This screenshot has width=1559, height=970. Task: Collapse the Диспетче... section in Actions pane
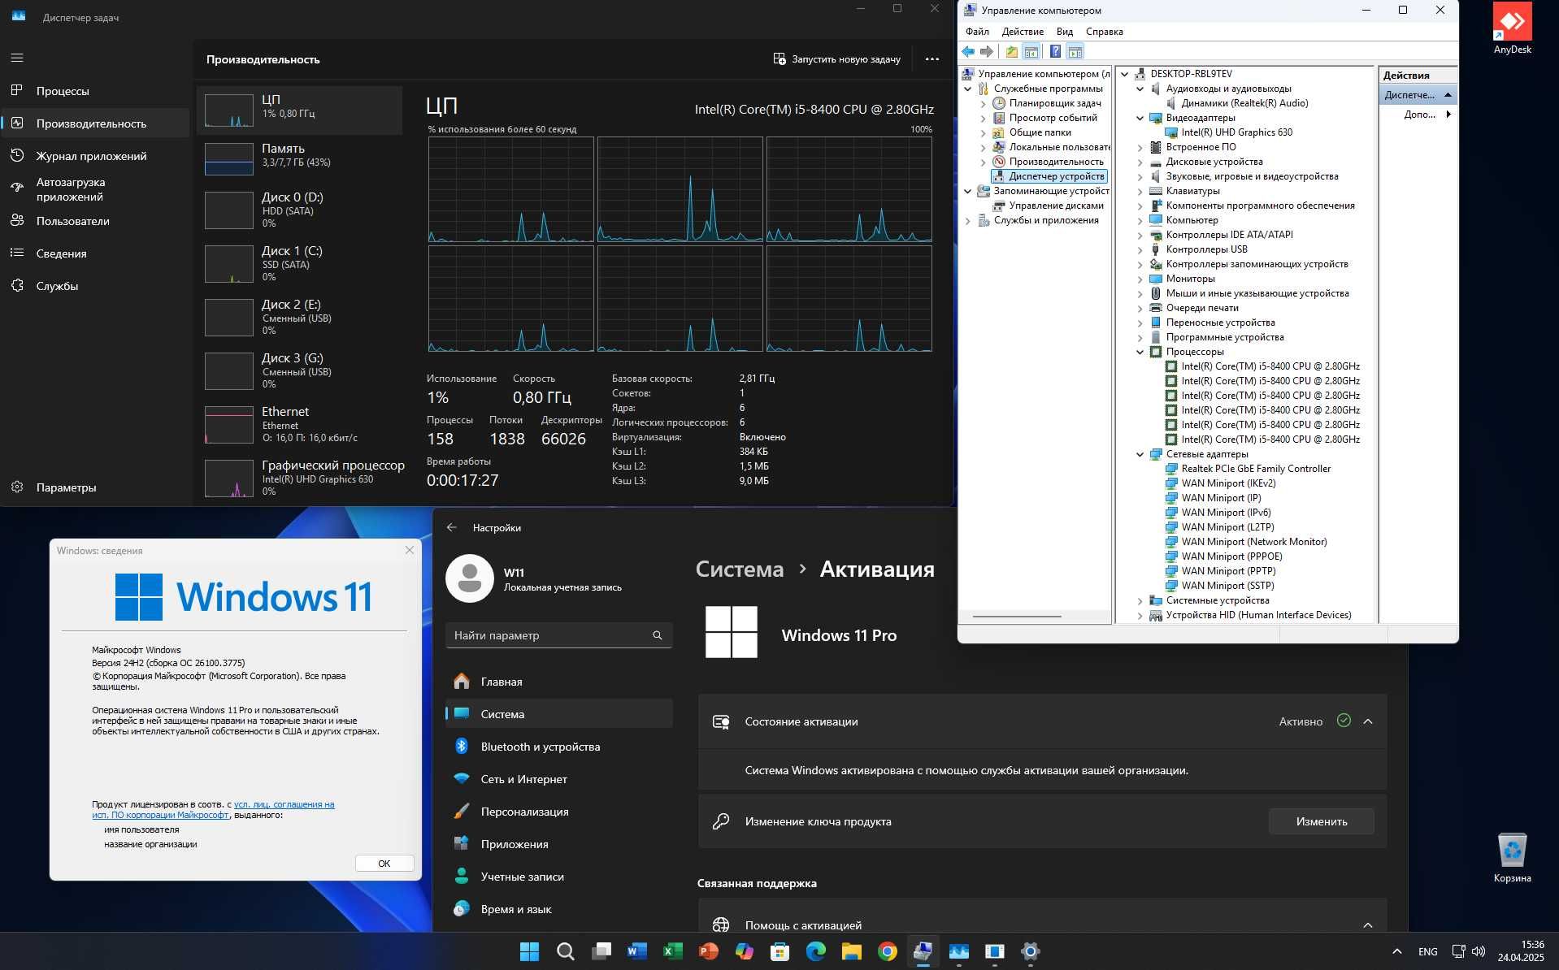click(1448, 95)
